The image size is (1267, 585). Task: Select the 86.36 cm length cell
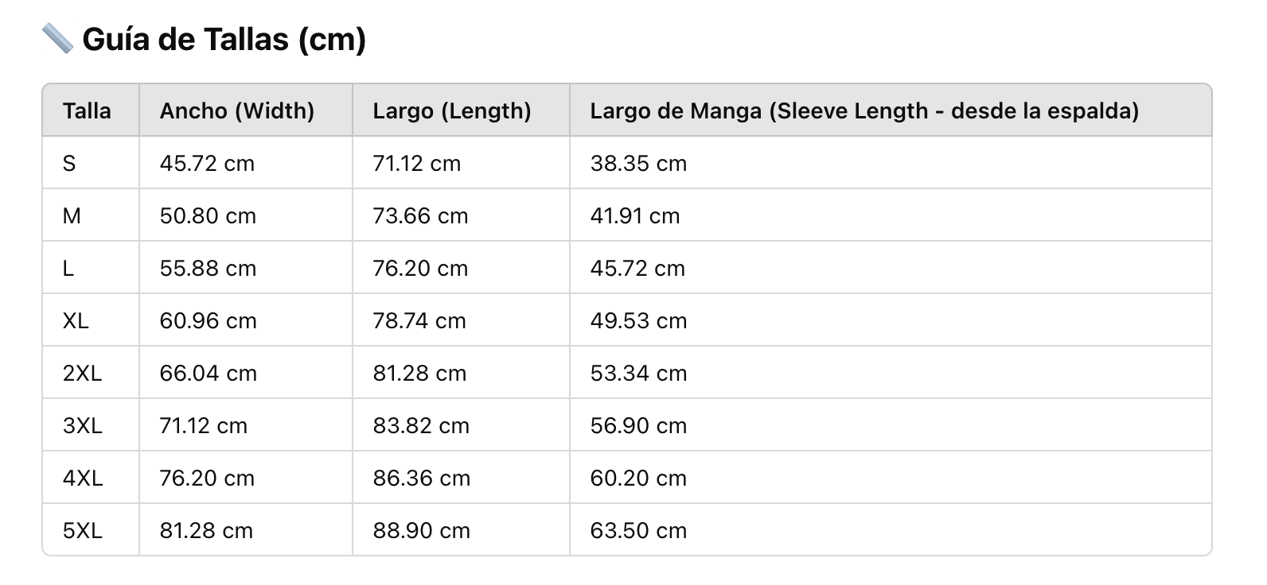tap(422, 478)
